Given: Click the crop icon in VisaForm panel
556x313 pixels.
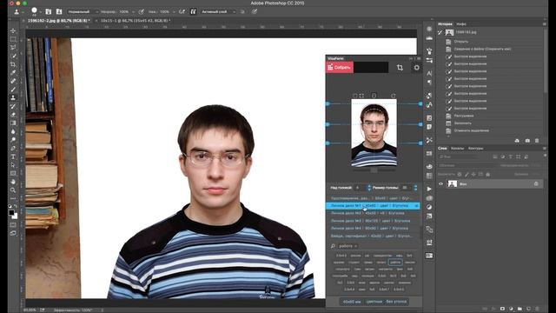Looking at the screenshot, I should (x=400, y=68).
